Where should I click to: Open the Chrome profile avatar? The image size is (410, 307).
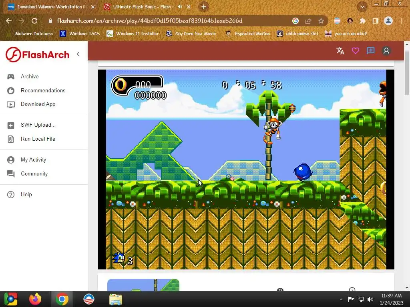tap(388, 21)
